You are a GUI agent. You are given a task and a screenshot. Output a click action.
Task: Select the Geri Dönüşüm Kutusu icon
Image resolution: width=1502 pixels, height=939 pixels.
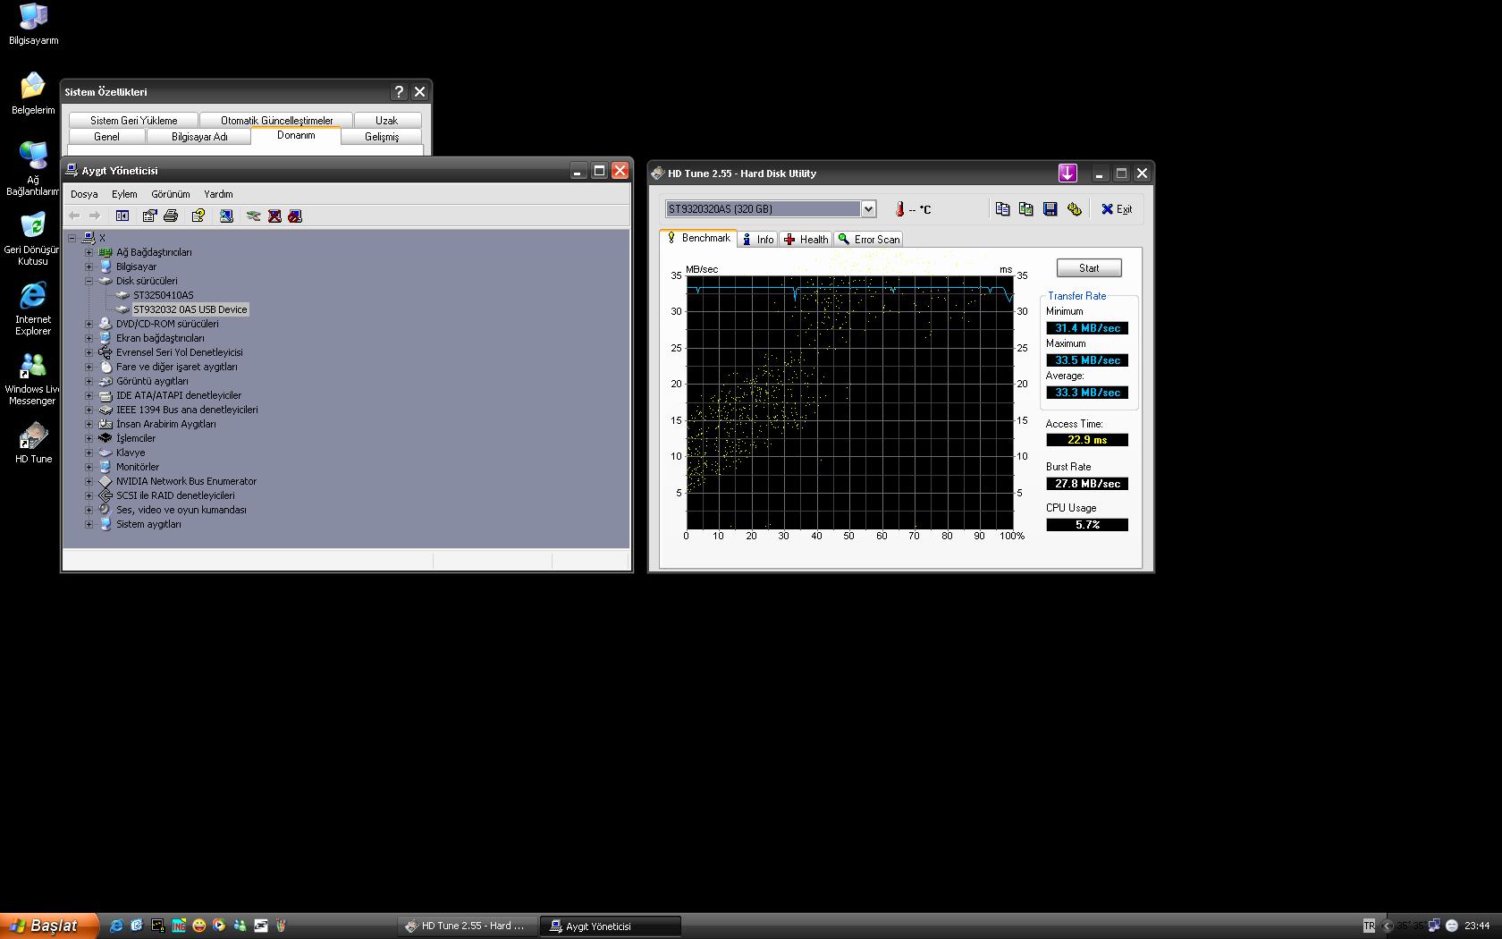point(33,239)
